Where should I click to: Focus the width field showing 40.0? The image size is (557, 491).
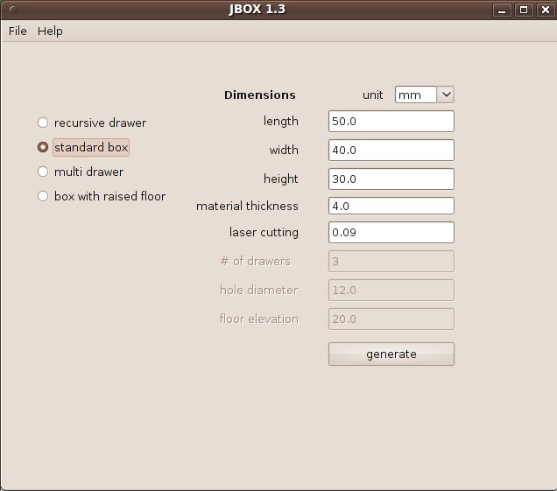click(x=391, y=151)
